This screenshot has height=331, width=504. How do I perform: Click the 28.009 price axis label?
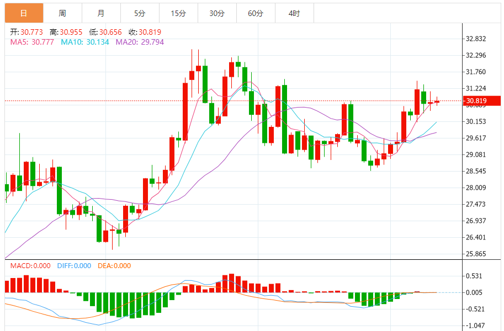(x=476, y=188)
